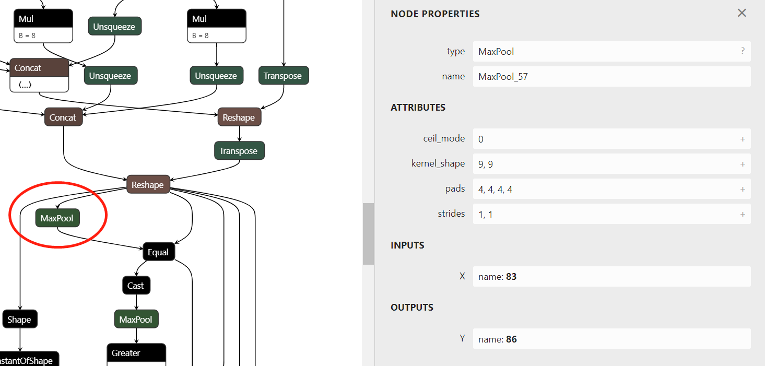Click the pads attribute label

(455, 188)
